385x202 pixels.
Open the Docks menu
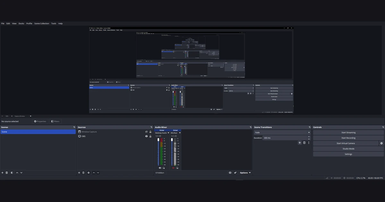click(x=21, y=23)
